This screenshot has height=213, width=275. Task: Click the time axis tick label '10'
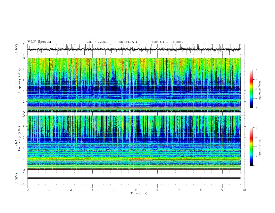[244, 190]
